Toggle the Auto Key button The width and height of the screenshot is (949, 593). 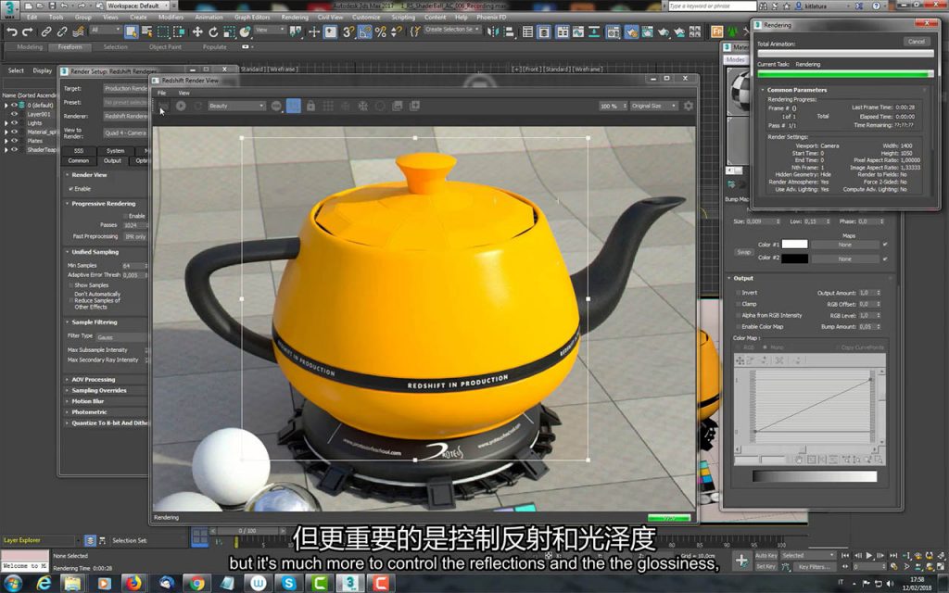pyautogui.click(x=766, y=556)
